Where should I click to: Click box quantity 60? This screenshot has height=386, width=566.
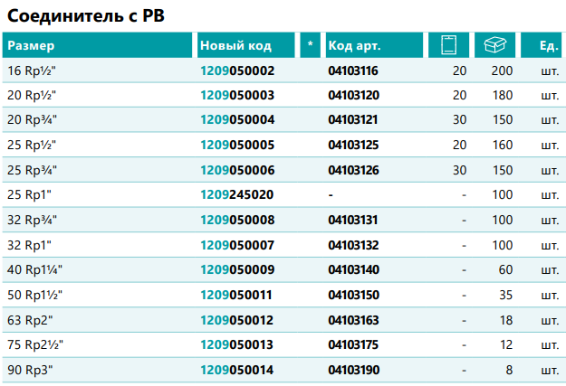pos(505,269)
